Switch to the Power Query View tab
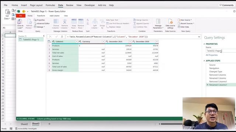236x132 pixels. click(66, 16)
